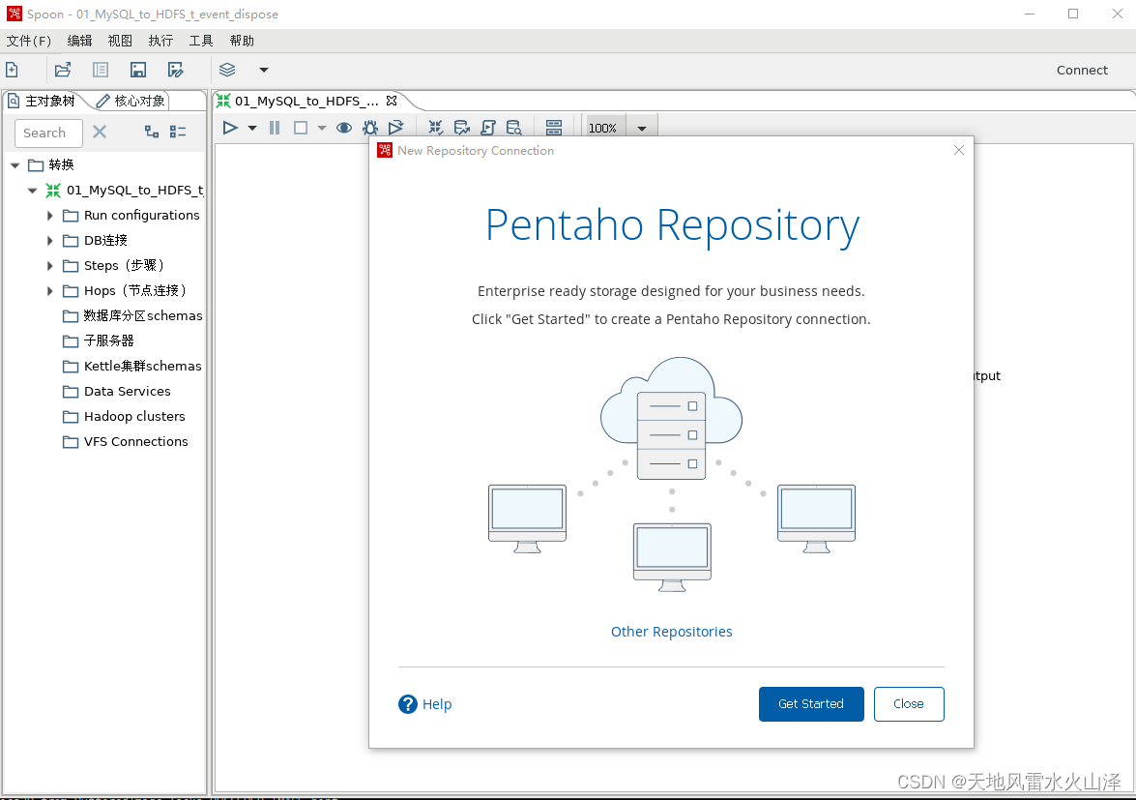Click the database Impact analysis icon
The height and width of the screenshot is (800, 1136).
pos(461,128)
